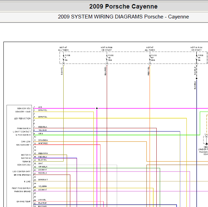Click the WHT/RED wire label at pin 12

pyautogui.click(x=43, y=143)
